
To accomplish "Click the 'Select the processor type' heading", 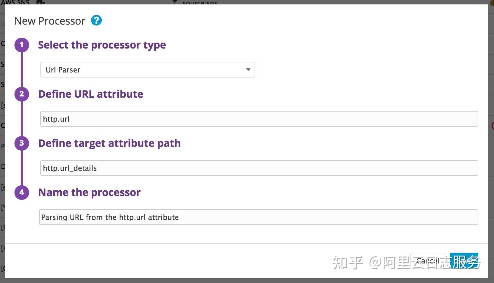I will 102,45.
